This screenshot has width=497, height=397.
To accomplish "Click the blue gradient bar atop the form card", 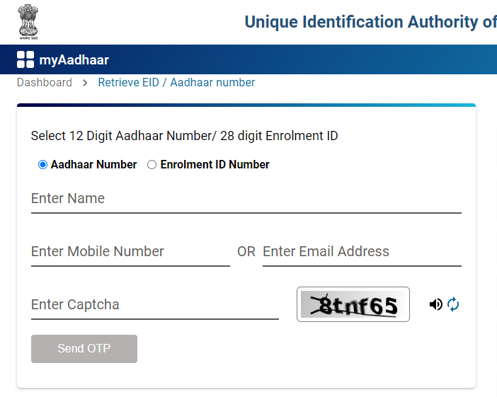I will (x=246, y=105).
